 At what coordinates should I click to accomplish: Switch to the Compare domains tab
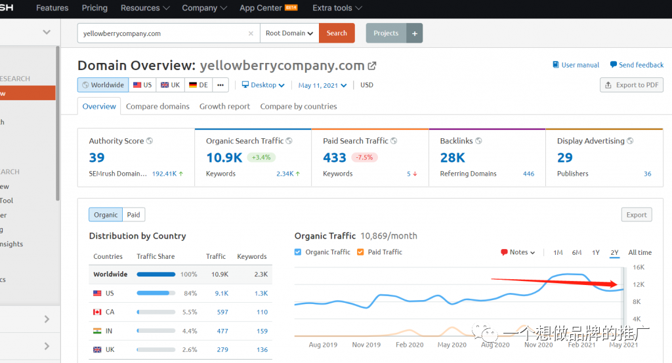[x=157, y=106]
